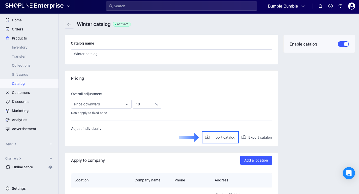Click the Import catalog button
This screenshot has height=194, width=359.
[220, 137]
